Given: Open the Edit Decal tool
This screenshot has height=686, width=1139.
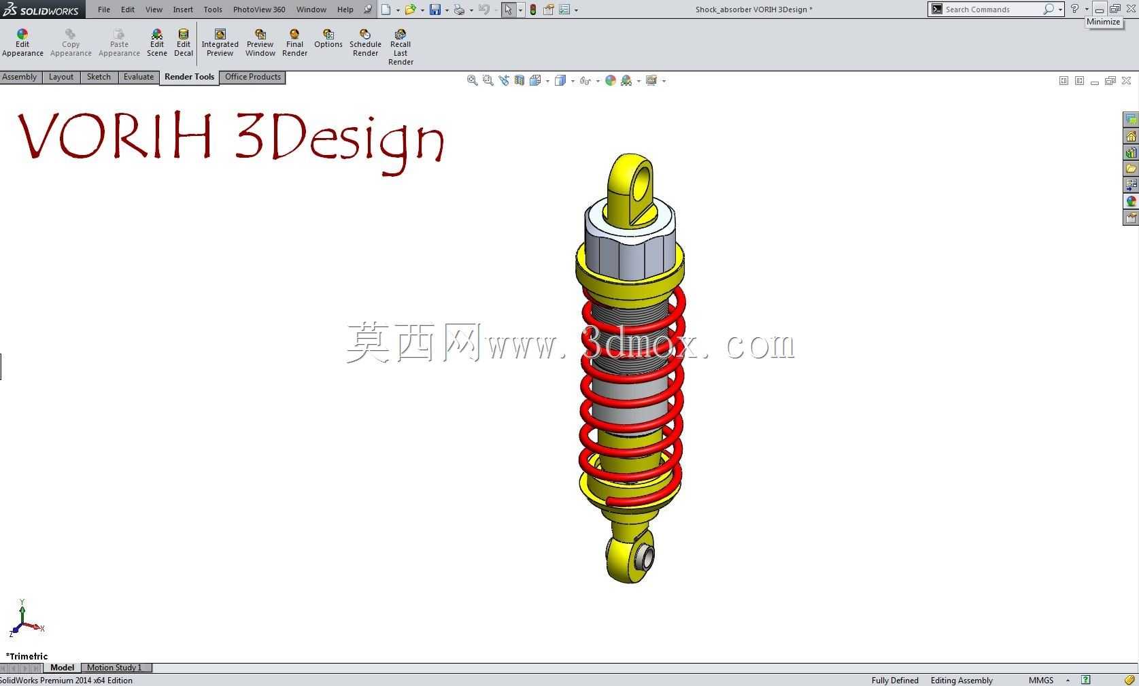Looking at the screenshot, I should click(x=184, y=43).
